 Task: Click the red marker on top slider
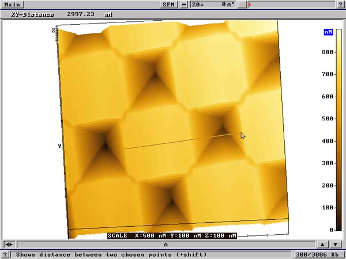coord(249,4)
